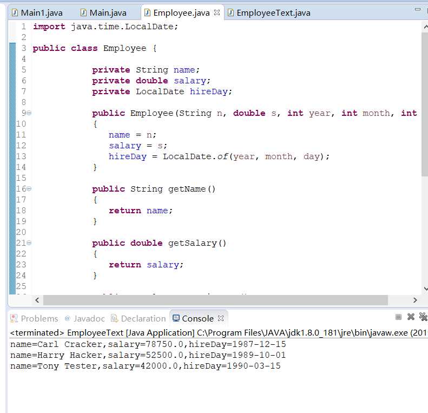Click the Console tab monitor icon
Image resolution: width=428 pixels, height=413 pixels.
(x=176, y=318)
